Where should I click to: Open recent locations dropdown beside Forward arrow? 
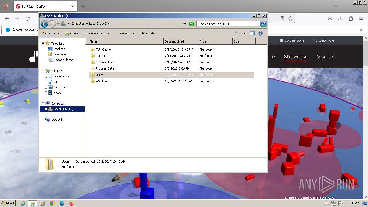click(58, 24)
